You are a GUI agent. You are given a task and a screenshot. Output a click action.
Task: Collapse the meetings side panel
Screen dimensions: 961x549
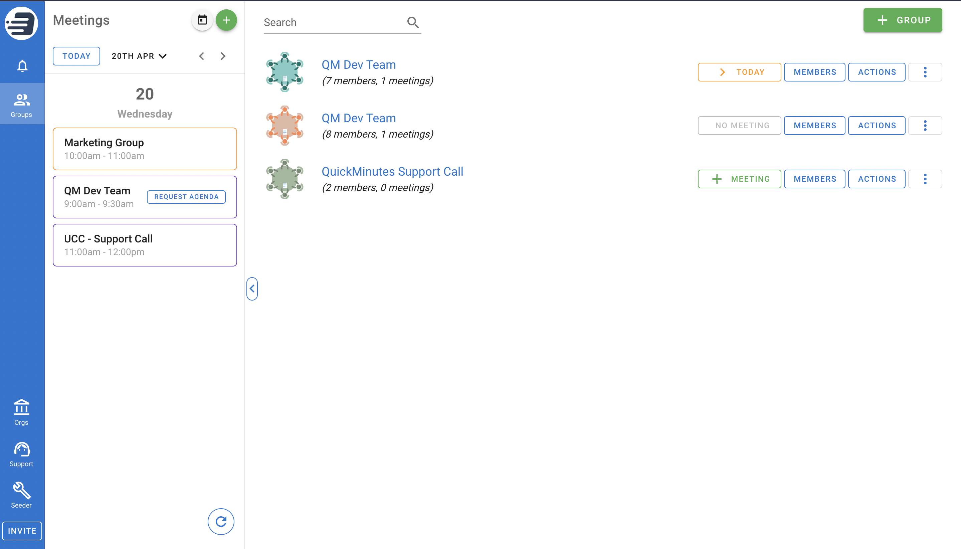point(252,289)
